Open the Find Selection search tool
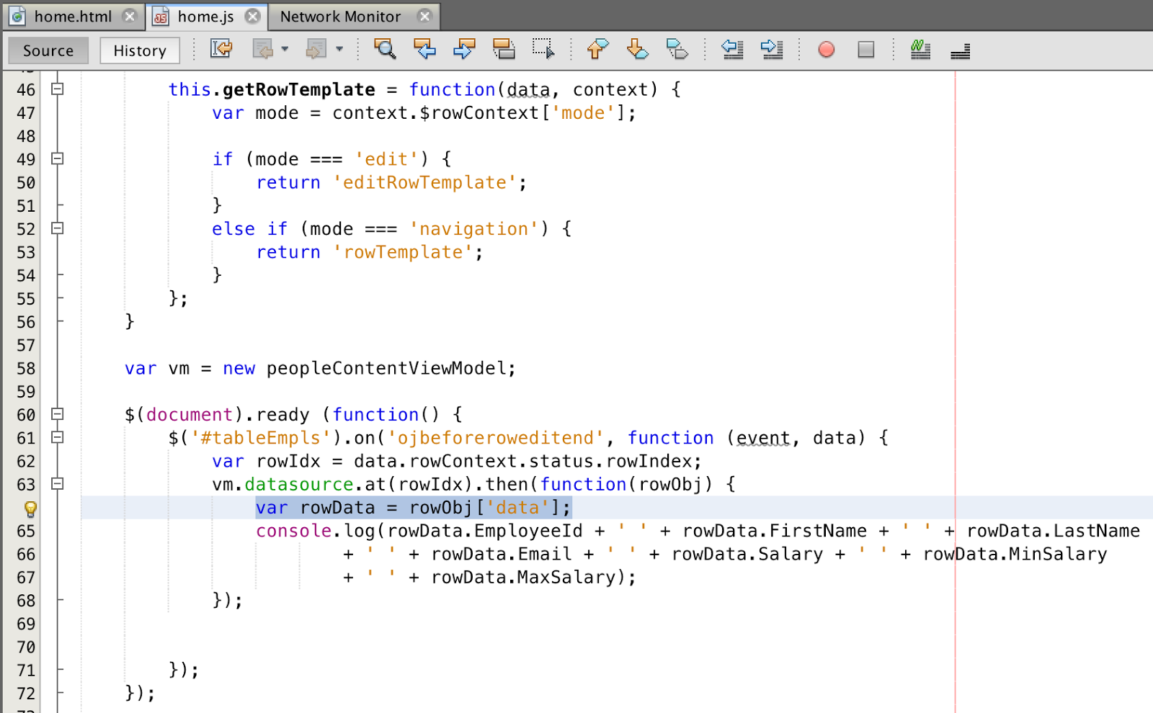 point(386,49)
